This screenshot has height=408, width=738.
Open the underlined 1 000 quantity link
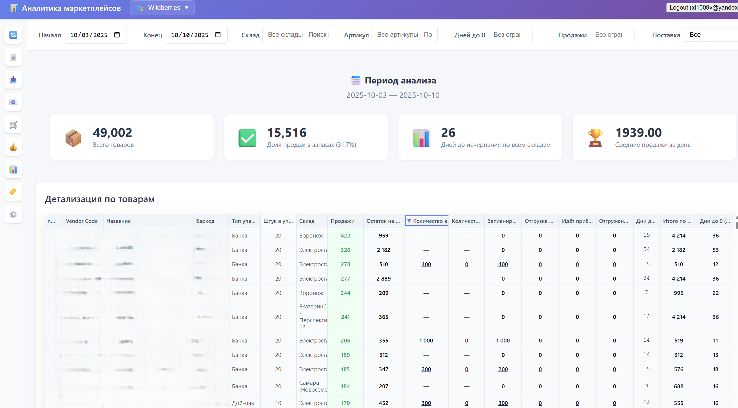point(426,340)
